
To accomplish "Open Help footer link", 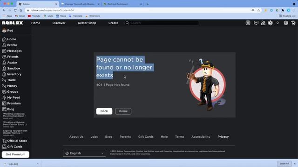I will (164, 137).
